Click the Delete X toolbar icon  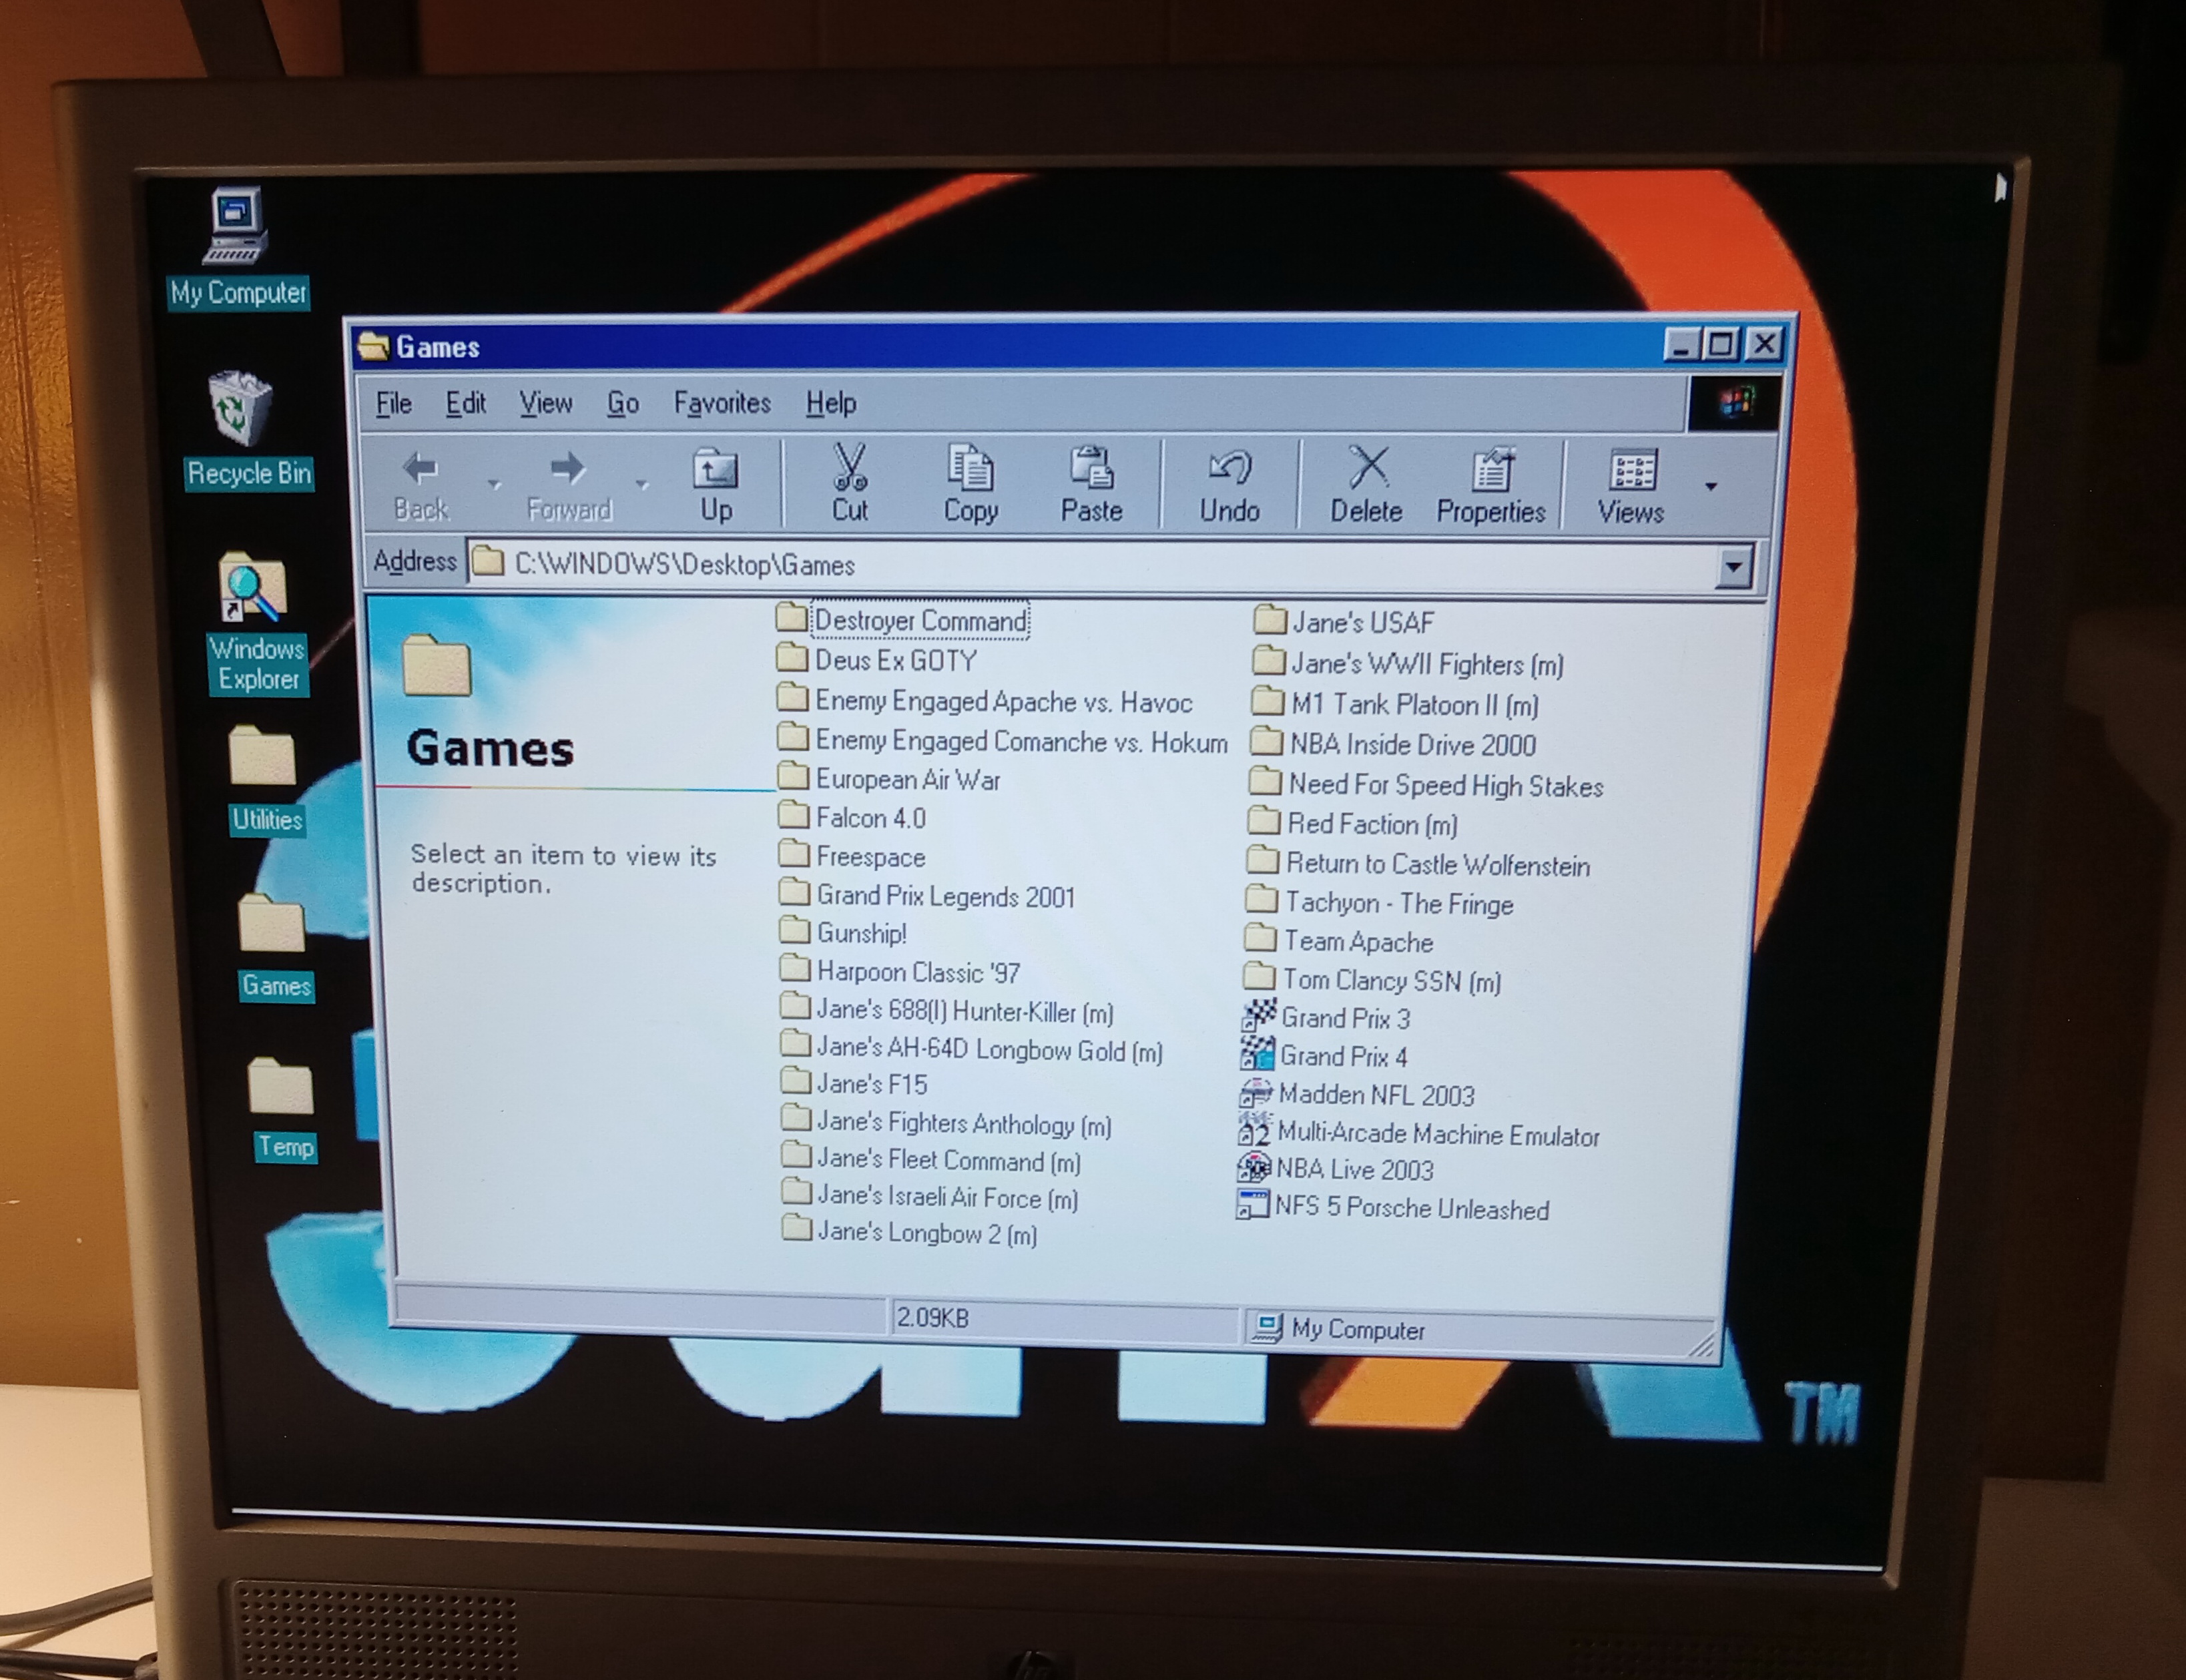click(1367, 468)
